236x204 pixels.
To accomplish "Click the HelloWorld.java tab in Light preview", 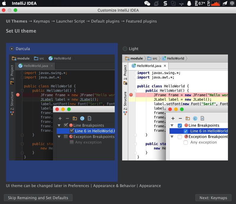I will [148, 66].
